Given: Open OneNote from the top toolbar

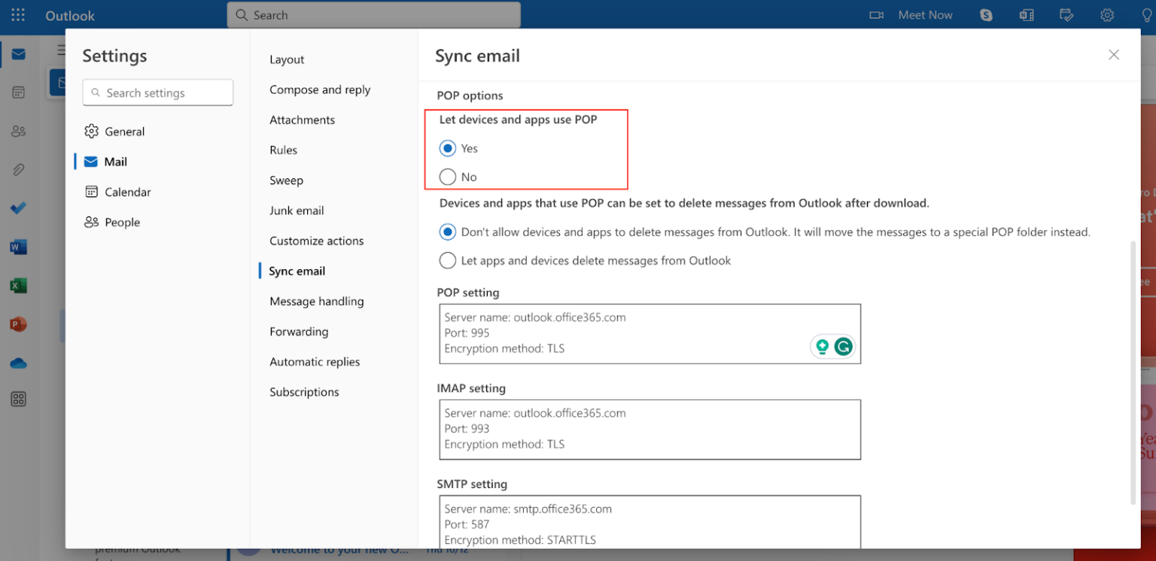Looking at the screenshot, I should click(x=1026, y=15).
